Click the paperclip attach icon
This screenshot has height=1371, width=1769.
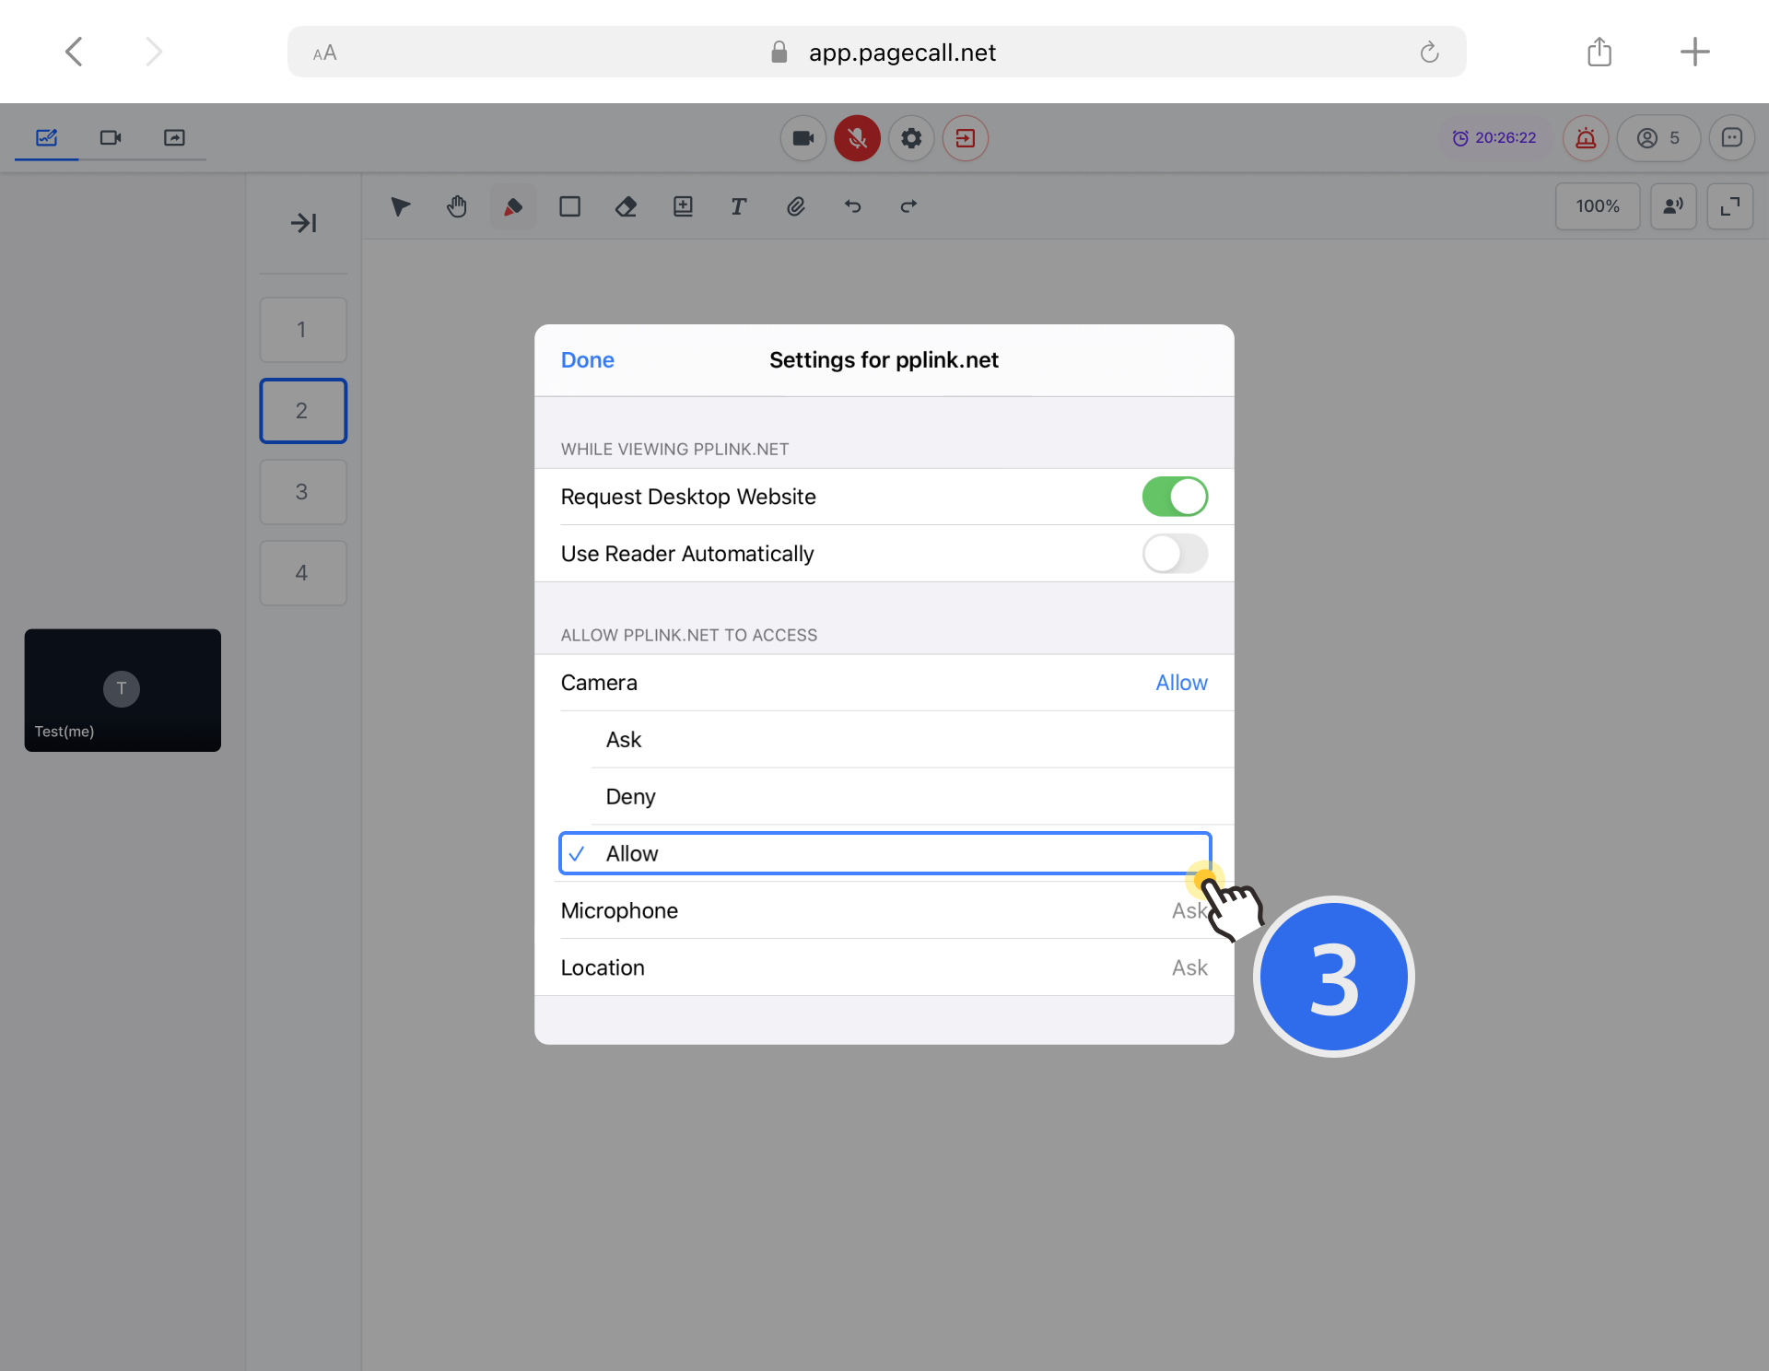pos(796,206)
